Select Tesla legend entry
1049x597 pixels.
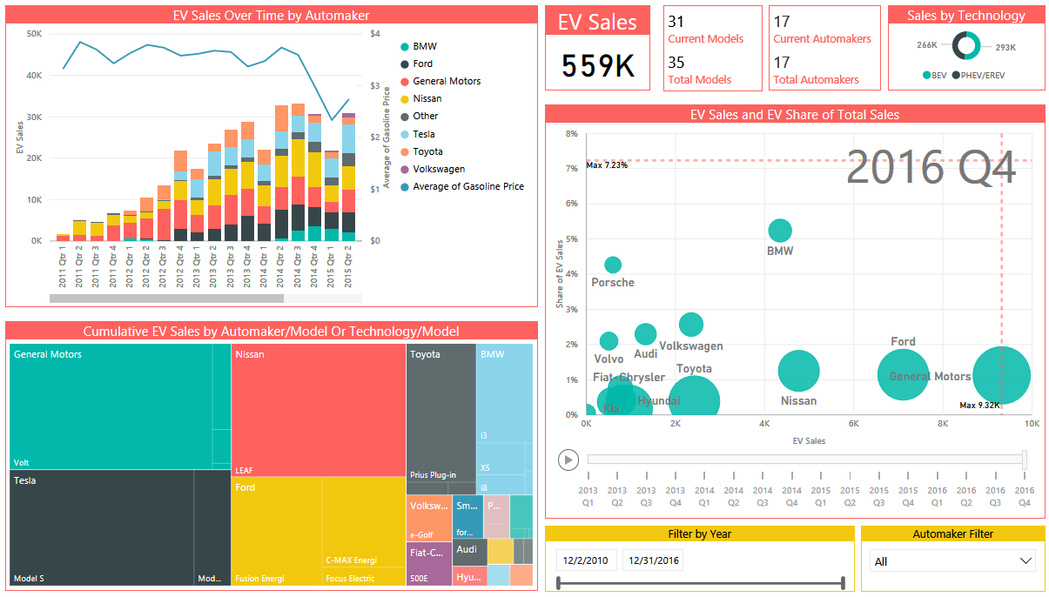click(x=418, y=134)
